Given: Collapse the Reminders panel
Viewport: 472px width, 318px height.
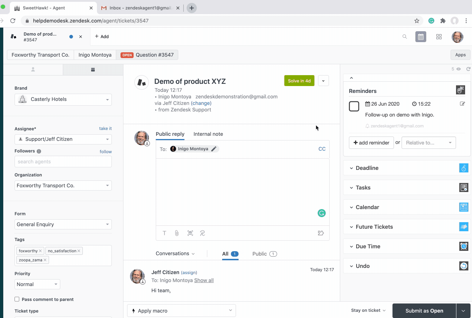Looking at the screenshot, I should pos(351,78).
